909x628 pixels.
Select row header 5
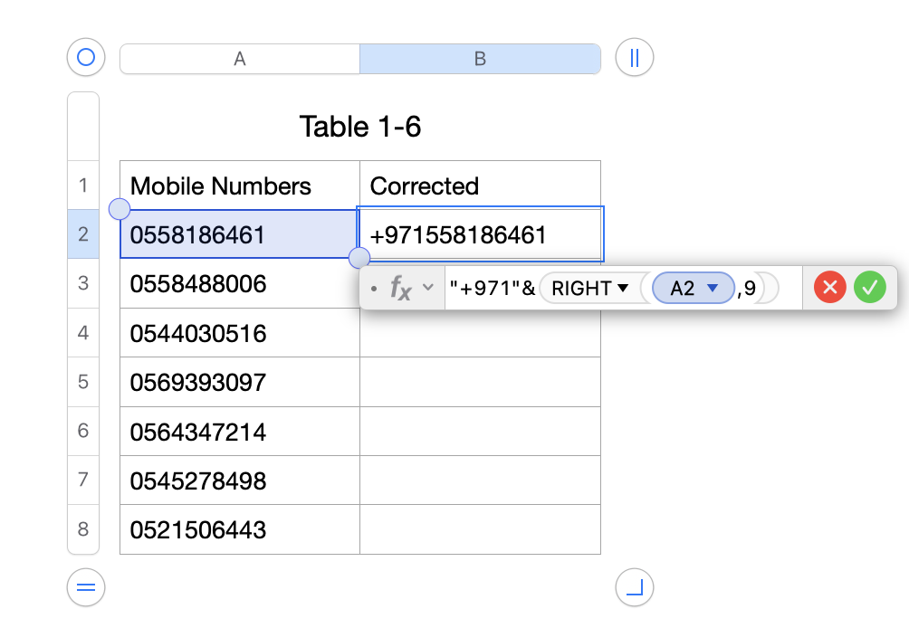coord(82,382)
